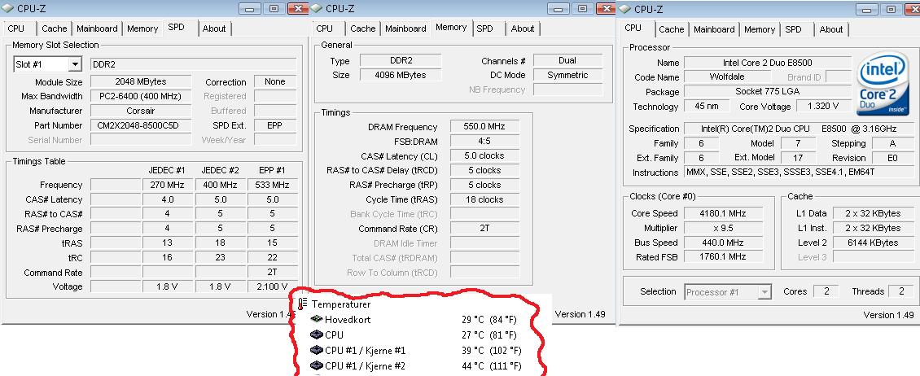The image size is (920, 376).
Task: Open About tab in CPU window
Action: [830, 29]
